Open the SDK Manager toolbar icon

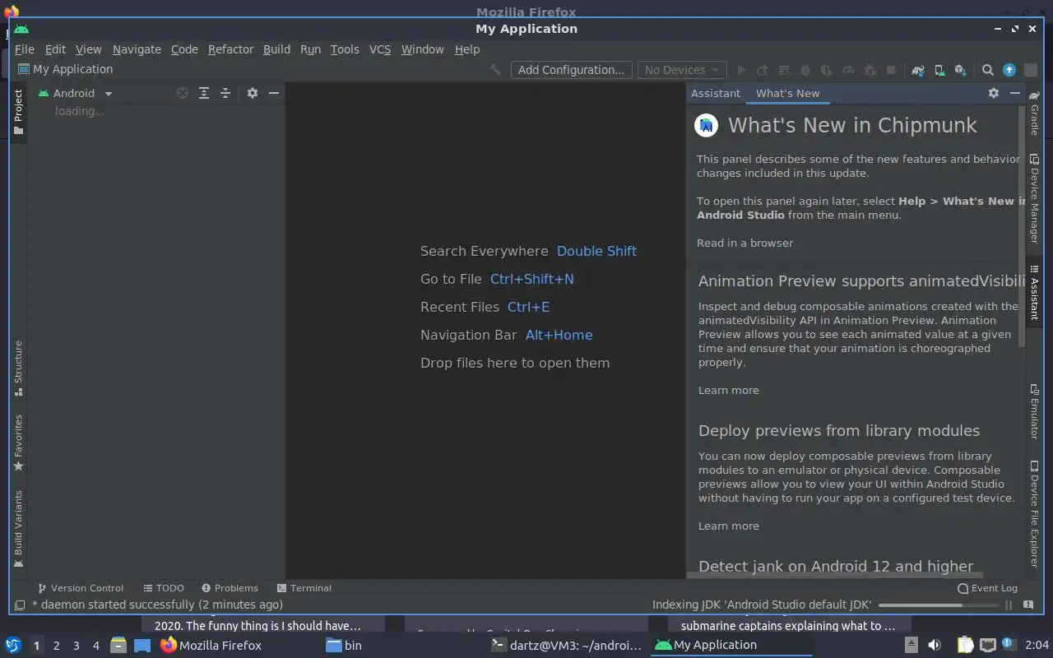[961, 70]
